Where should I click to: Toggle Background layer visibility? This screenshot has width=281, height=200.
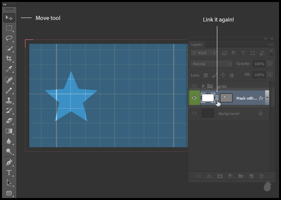click(194, 113)
